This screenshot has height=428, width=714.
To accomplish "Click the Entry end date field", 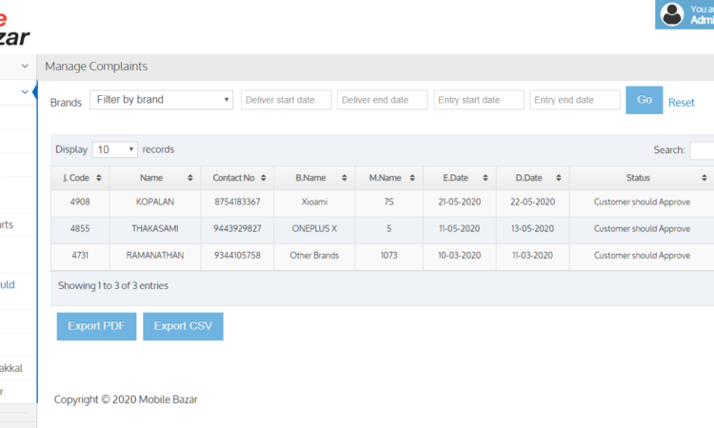I will 574,100.
